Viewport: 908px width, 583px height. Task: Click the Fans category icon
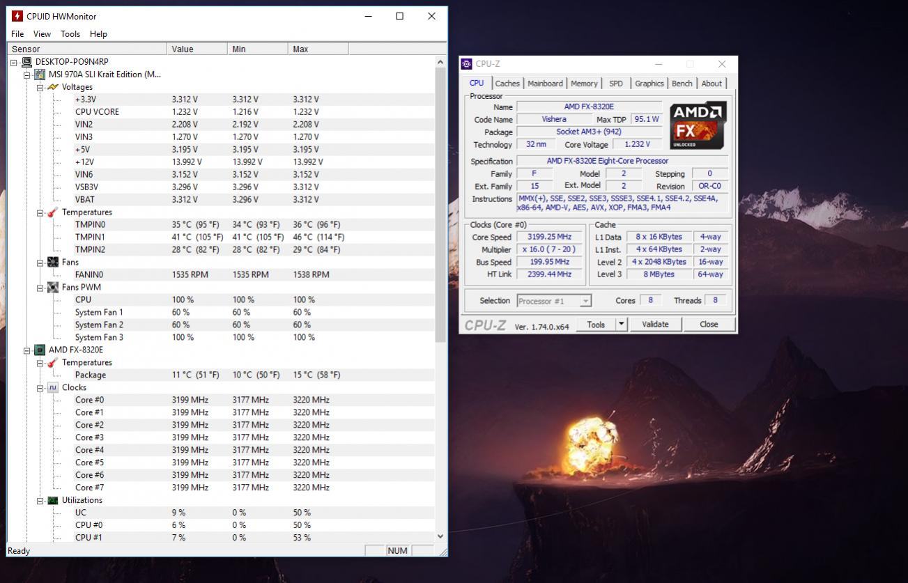[53, 263]
